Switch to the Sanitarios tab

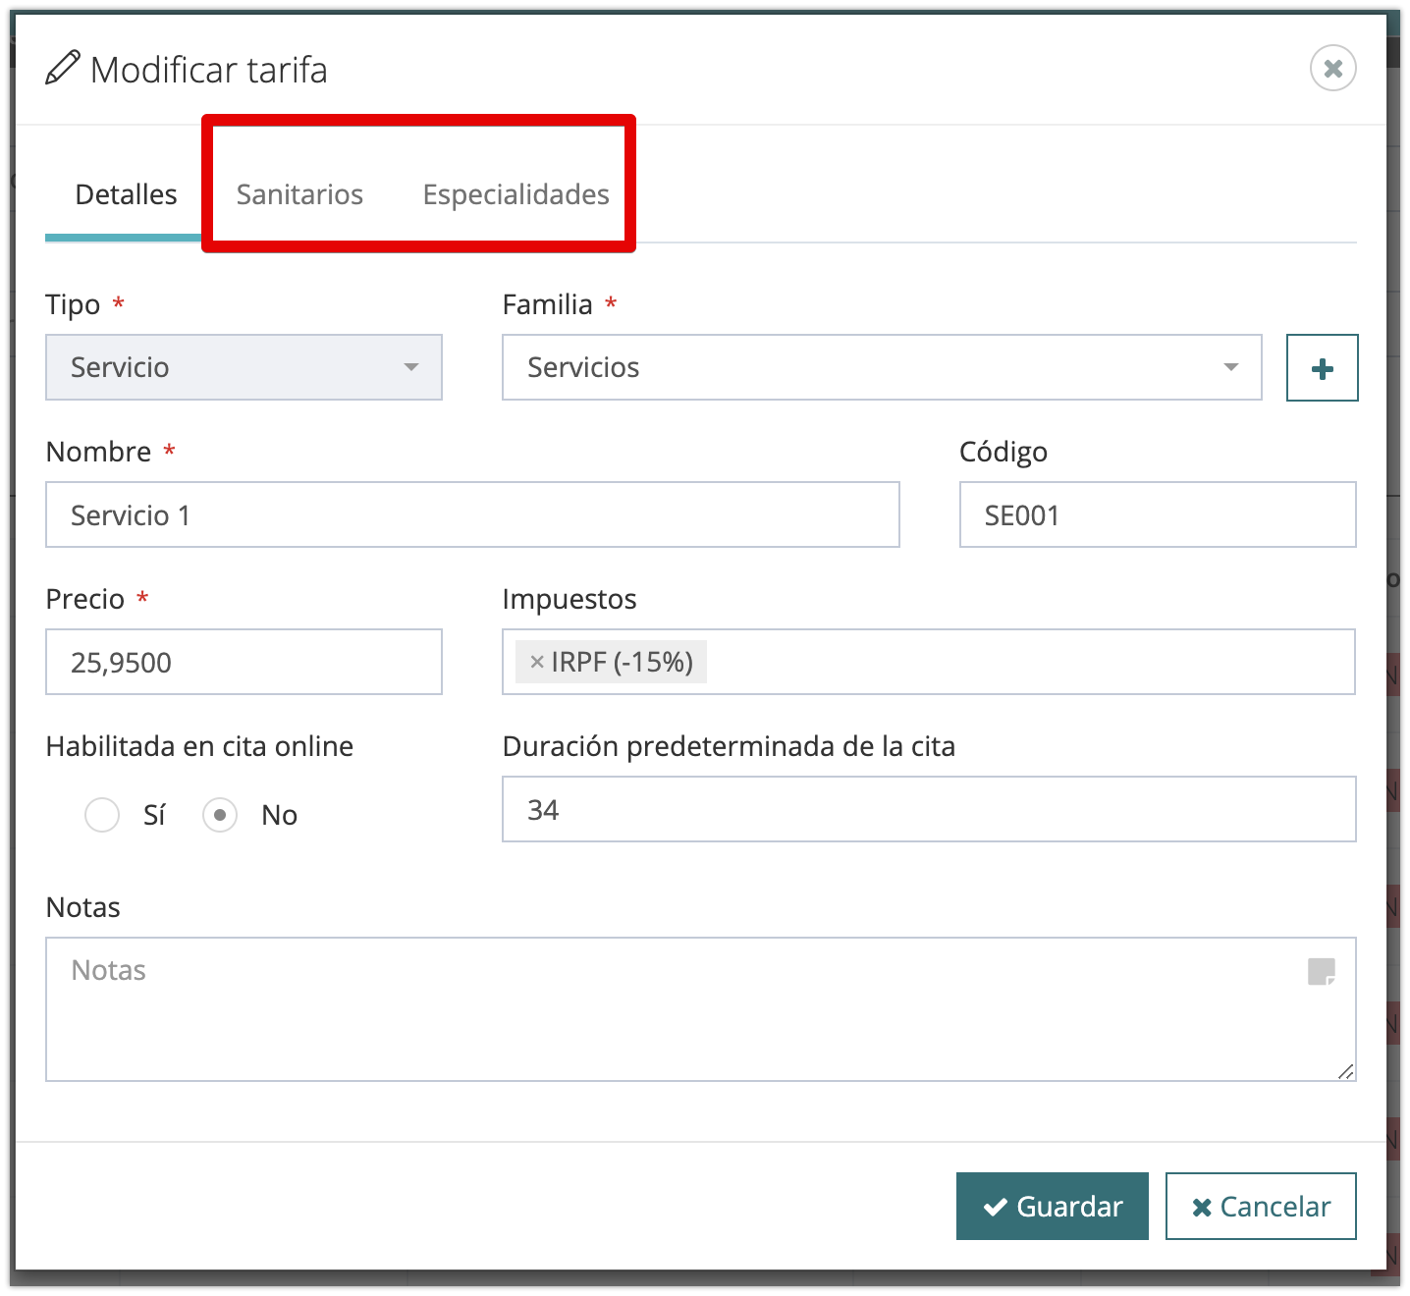pos(299,194)
